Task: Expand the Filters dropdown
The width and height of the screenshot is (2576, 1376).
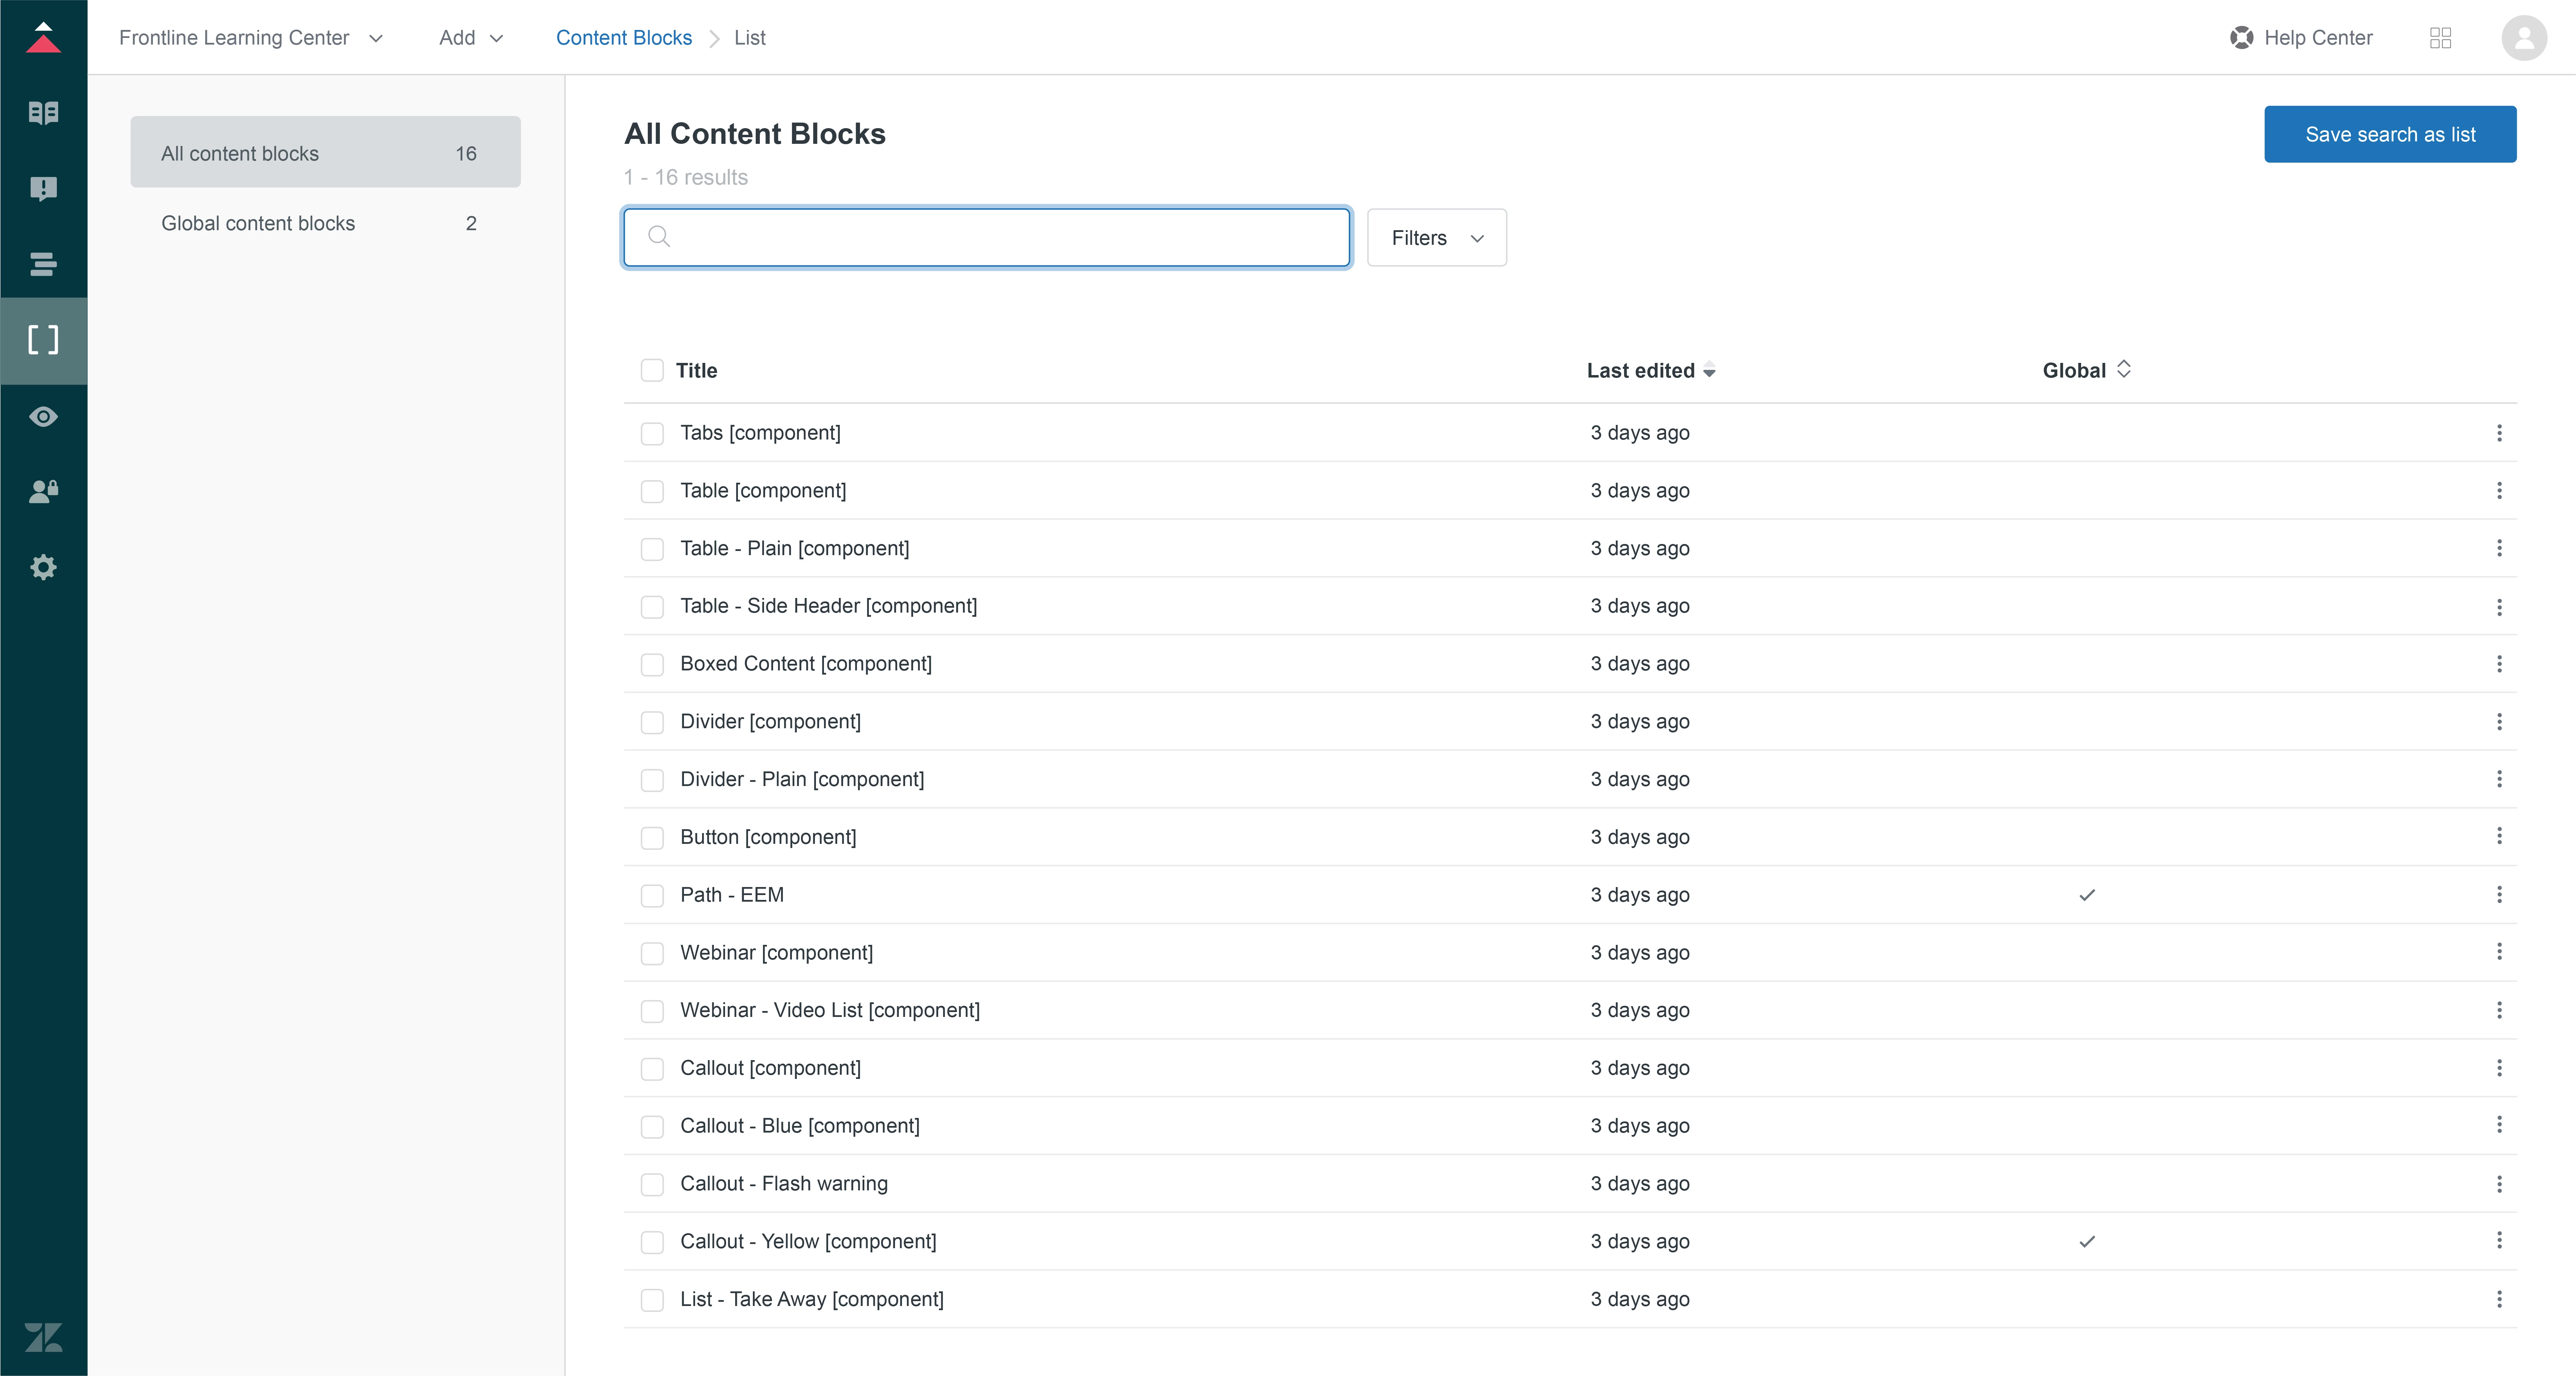Action: pyautogui.click(x=1436, y=238)
